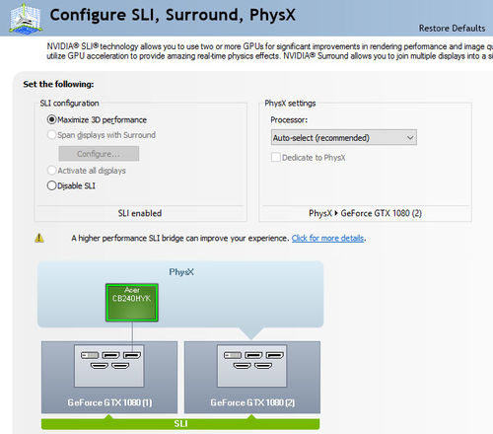Select Span displays with Surround option
The width and height of the screenshot is (493, 434).
[51, 135]
